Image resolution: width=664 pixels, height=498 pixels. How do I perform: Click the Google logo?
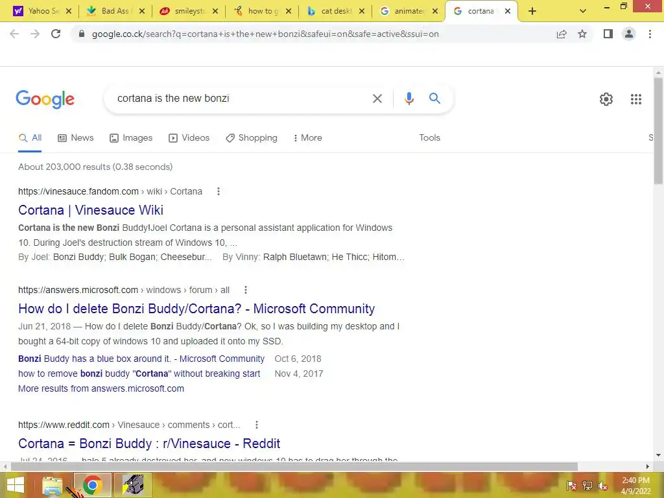[x=45, y=99]
